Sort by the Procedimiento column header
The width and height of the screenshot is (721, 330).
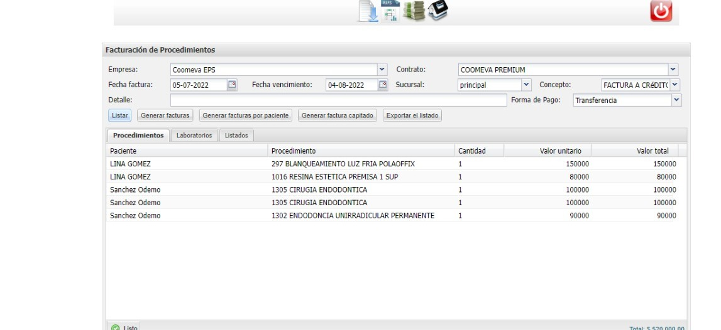click(x=361, y=151)
